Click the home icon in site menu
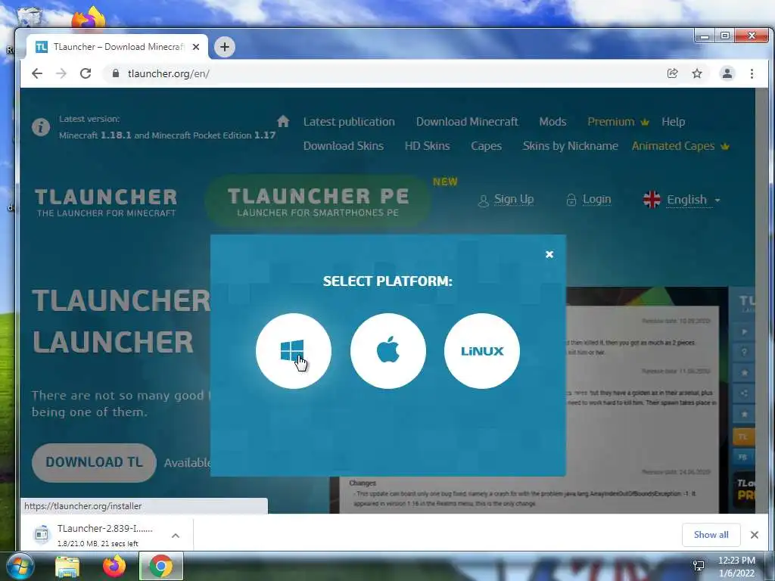Viewport: 775px width, 581px height. click(283, 121)
